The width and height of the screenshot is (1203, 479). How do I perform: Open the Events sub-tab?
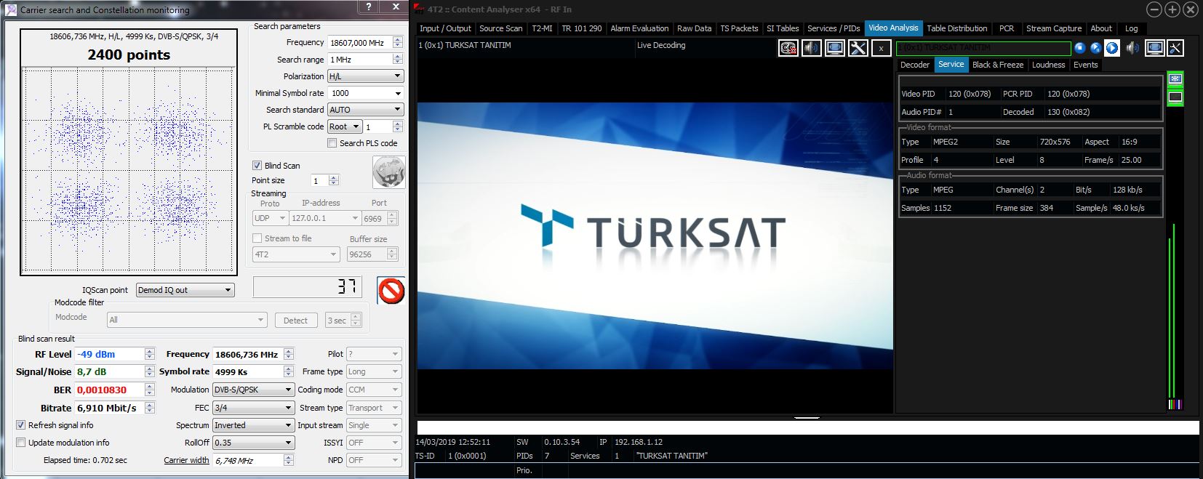[1085, 65]
